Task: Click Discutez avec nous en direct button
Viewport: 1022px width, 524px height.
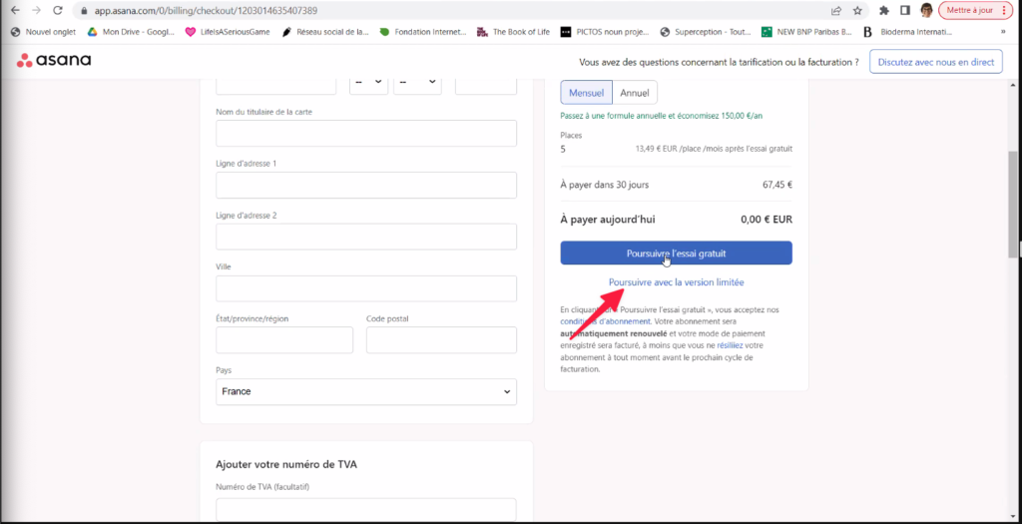Action: [x=935, y=62]
